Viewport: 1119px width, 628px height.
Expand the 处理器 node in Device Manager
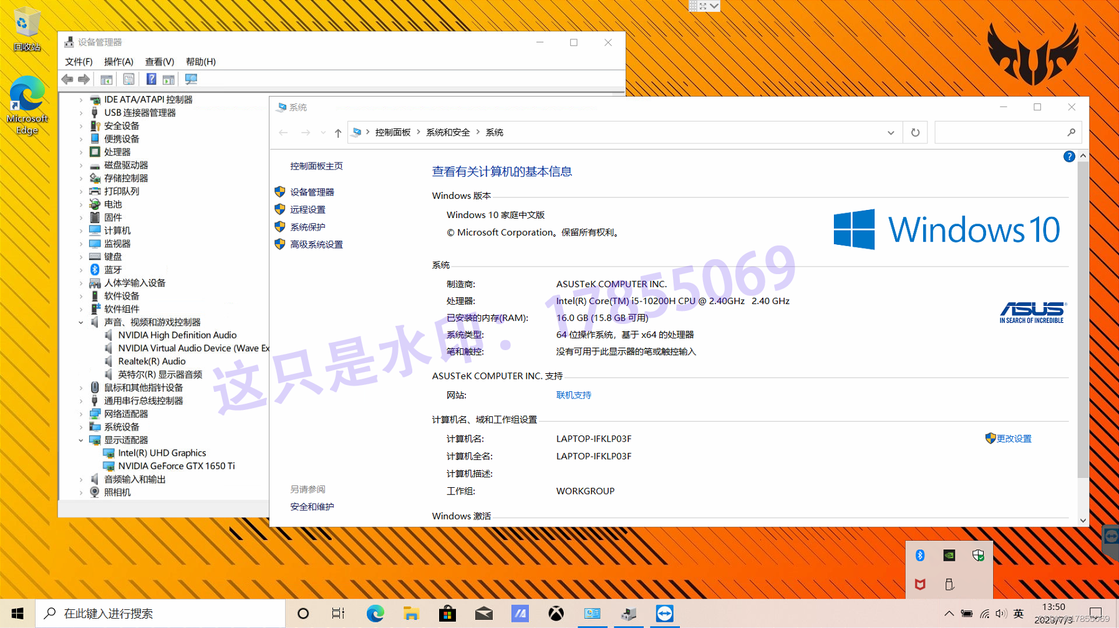pos(81,152)
